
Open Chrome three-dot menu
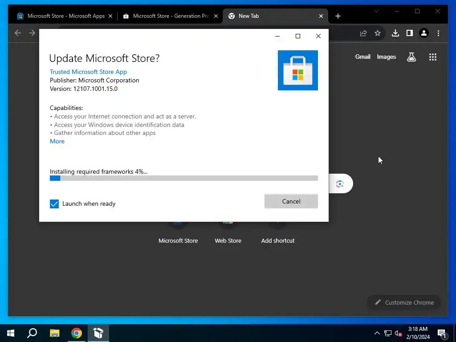(438, 33)
